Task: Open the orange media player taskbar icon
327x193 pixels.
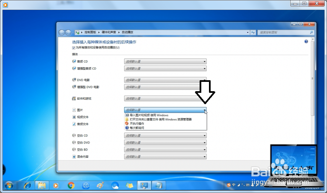Action: (56, 185)
